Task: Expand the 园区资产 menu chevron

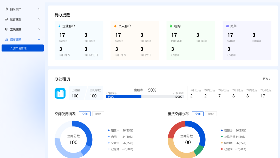Action: [x=39, y=9]
